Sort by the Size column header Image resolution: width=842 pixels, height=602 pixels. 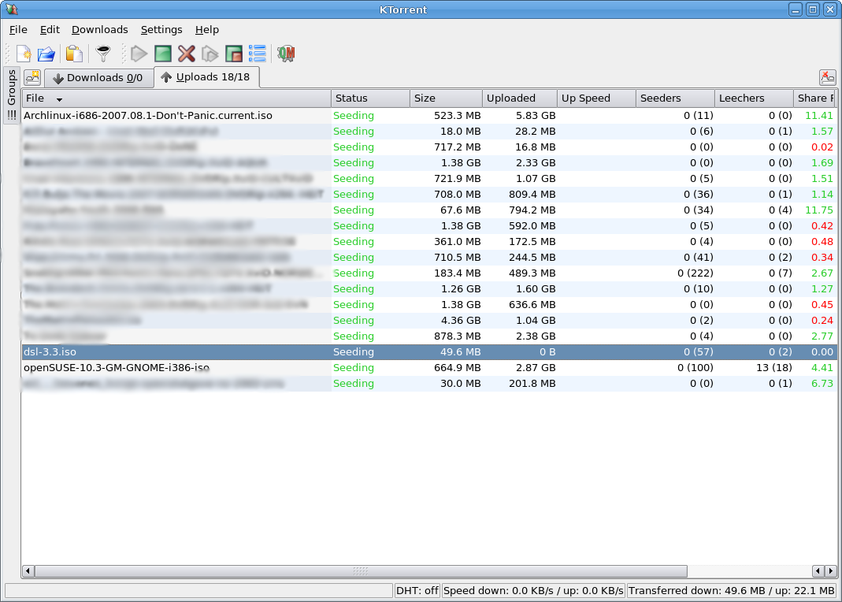(446, 98)
